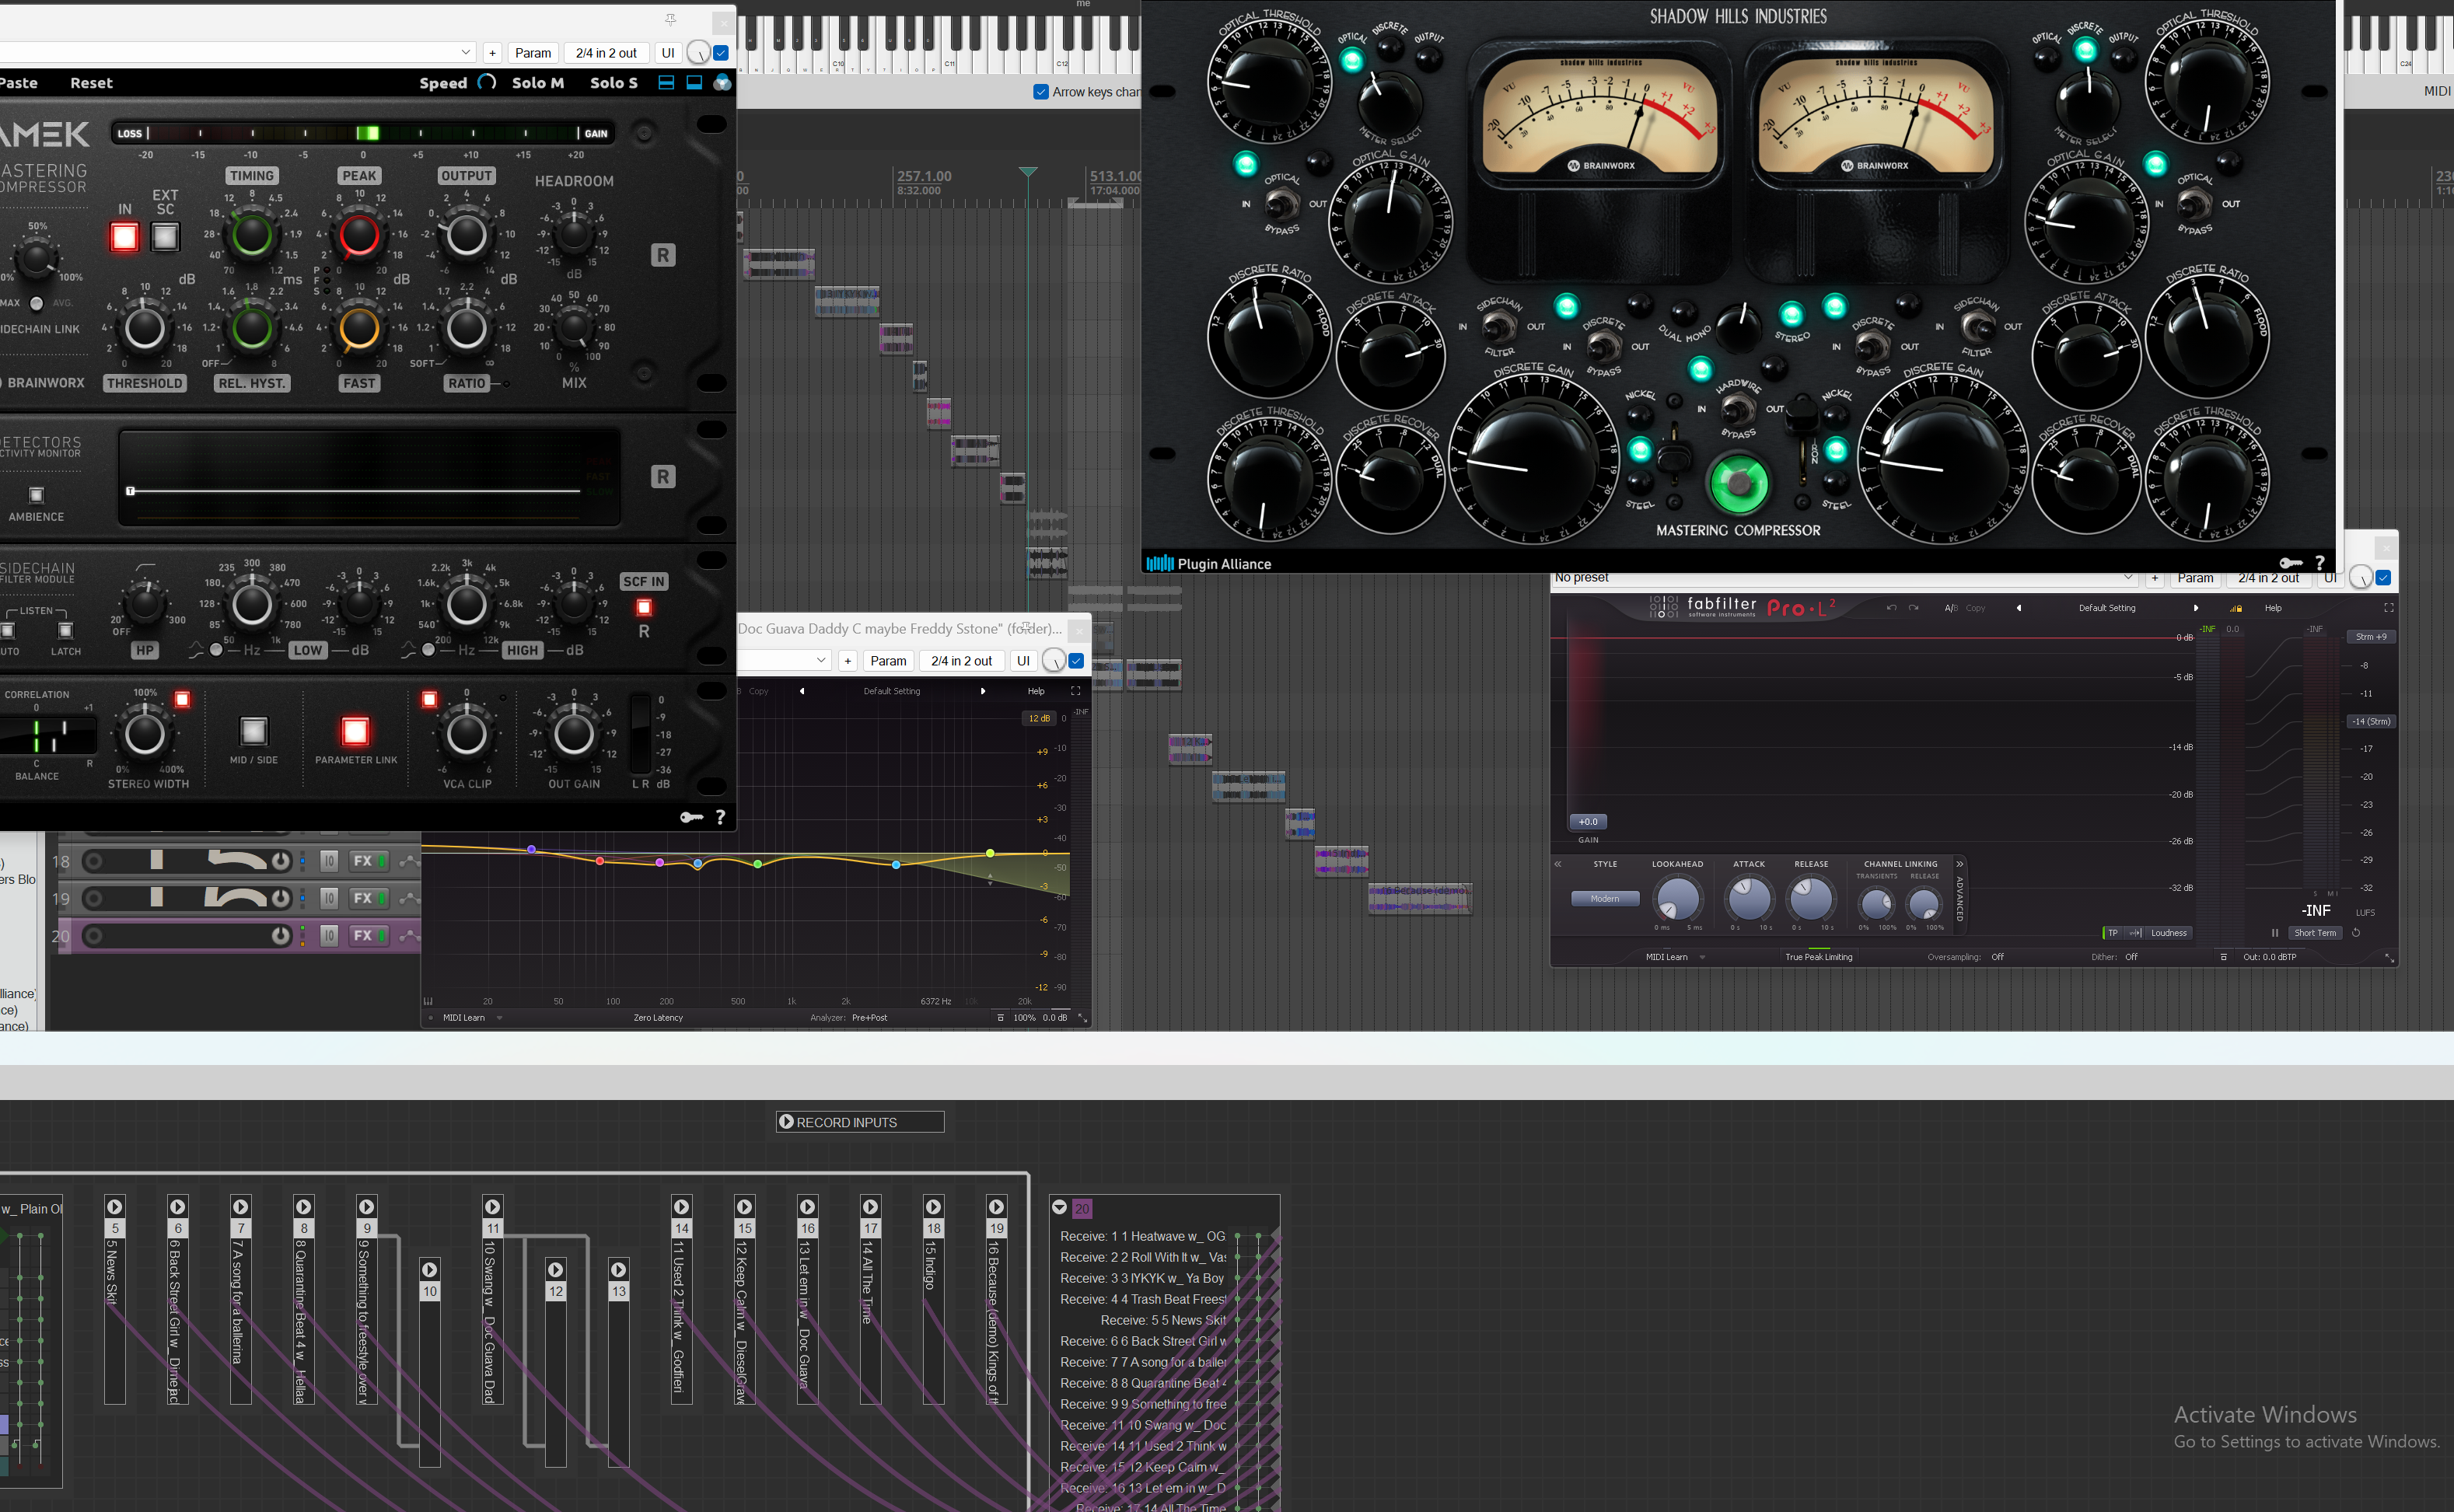Click the AMEK Solo M button

pyautogui.click(x=538, y=83)
